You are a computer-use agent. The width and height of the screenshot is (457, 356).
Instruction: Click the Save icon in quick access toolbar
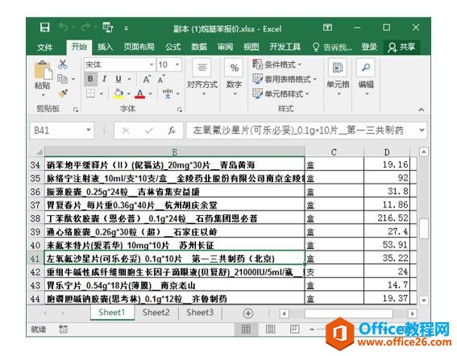click(44, 27)
